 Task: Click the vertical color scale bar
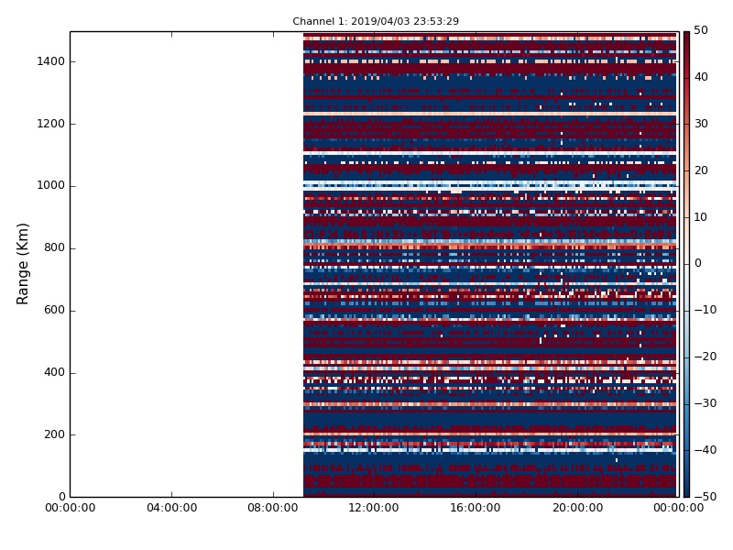[686, 264]
